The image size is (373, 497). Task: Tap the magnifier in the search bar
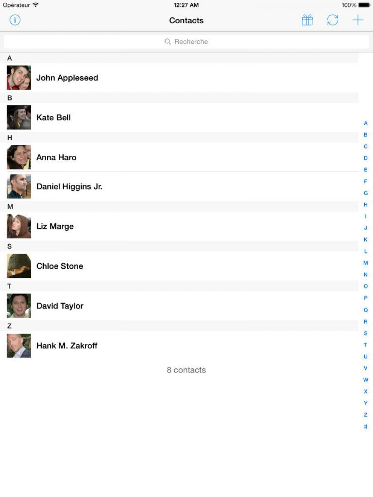click(168, 42)
